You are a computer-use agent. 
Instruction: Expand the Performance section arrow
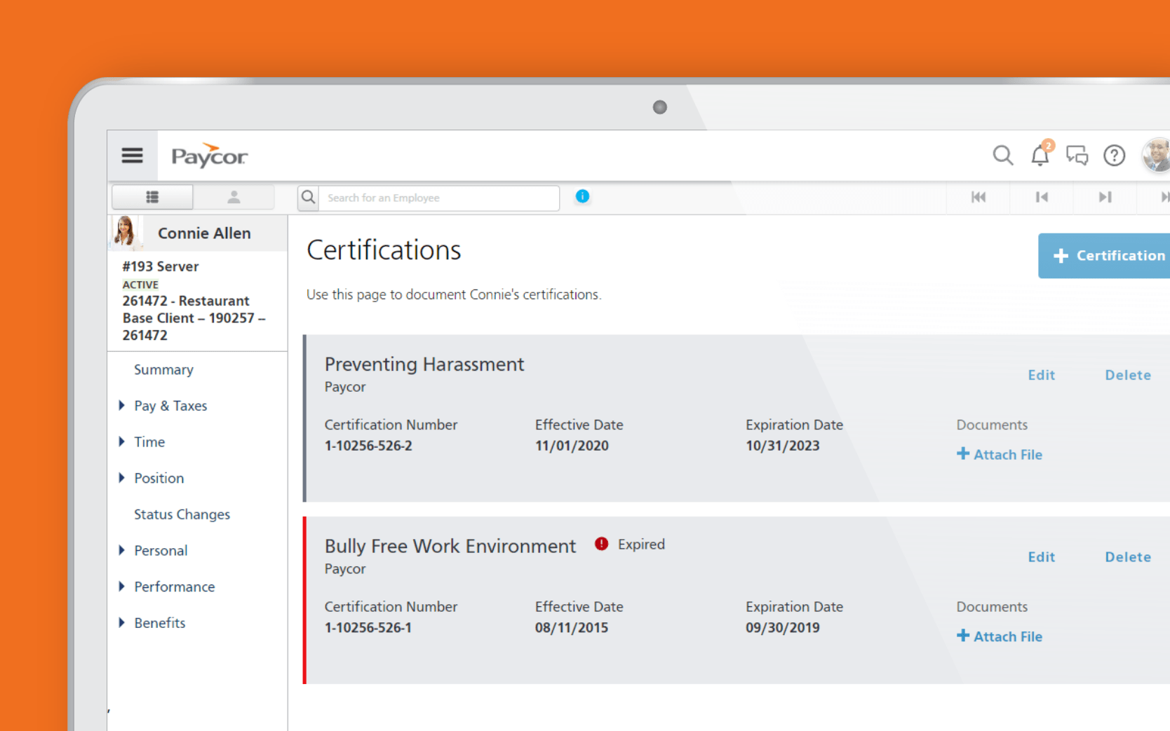point(121,586)
